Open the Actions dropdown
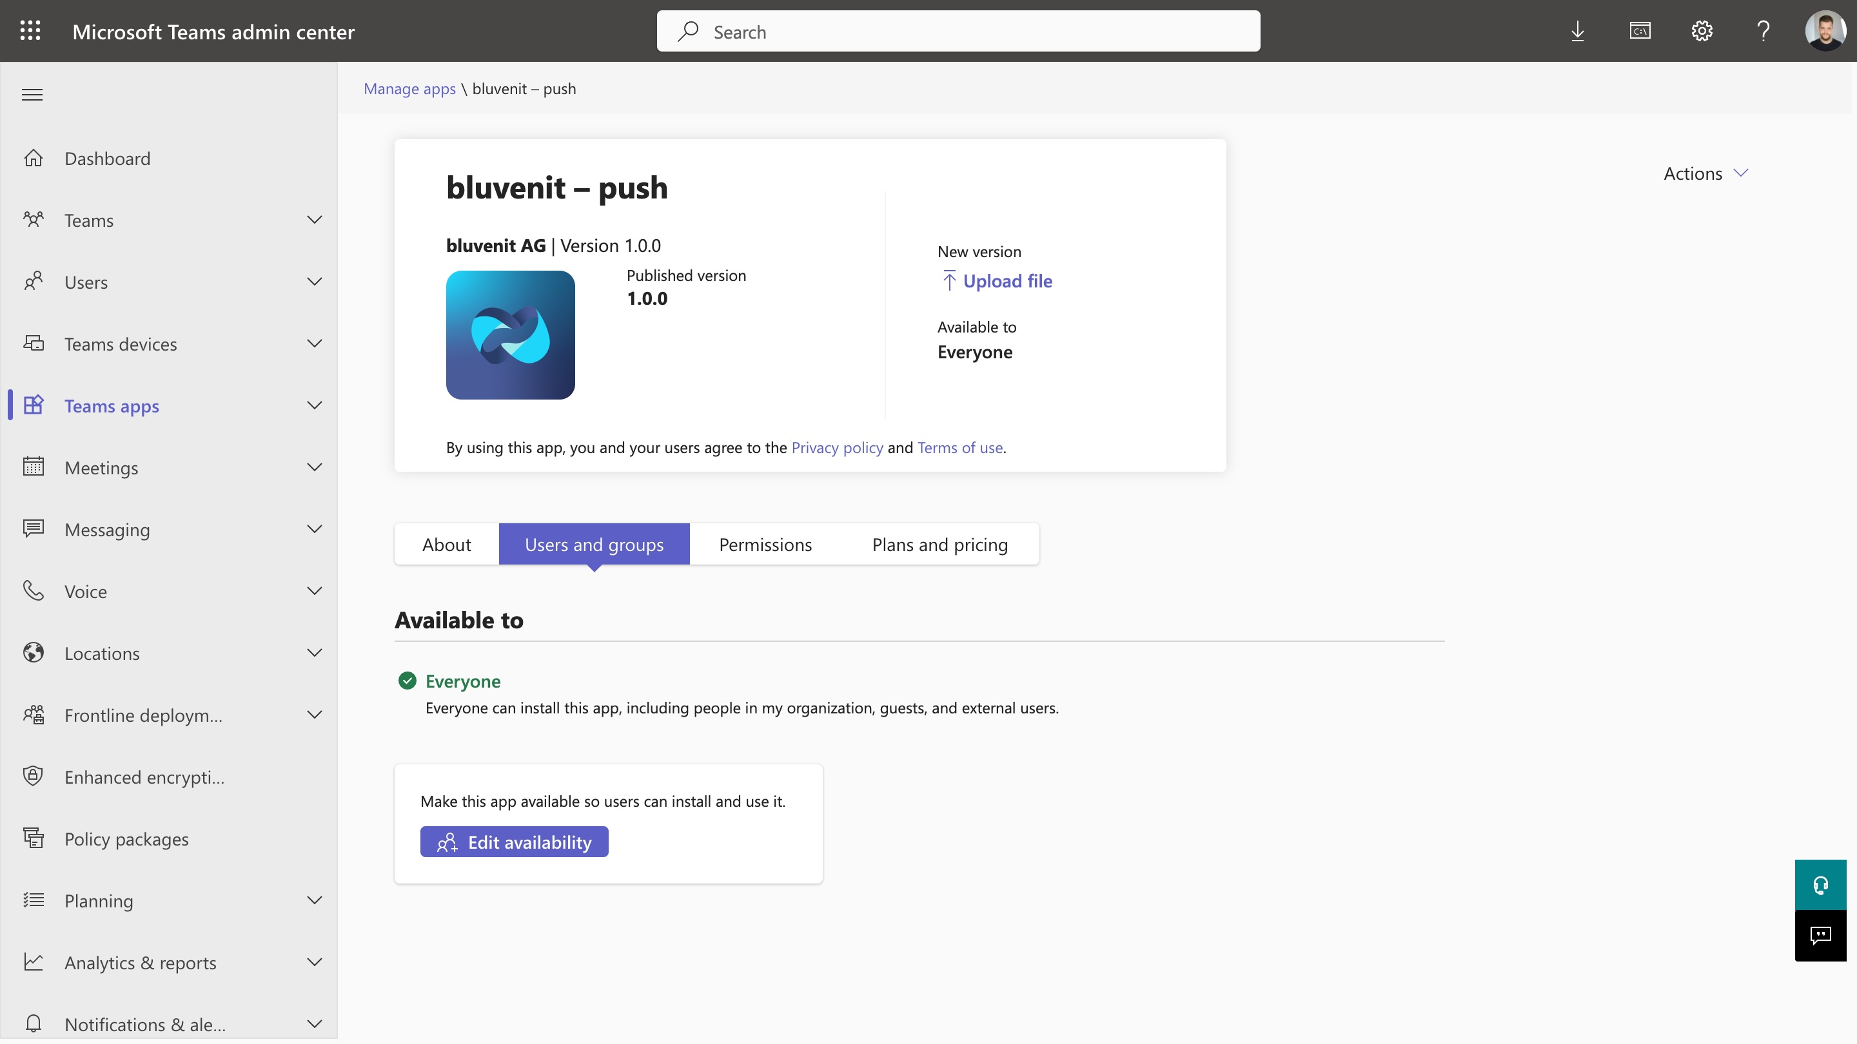 [1705, 173]
